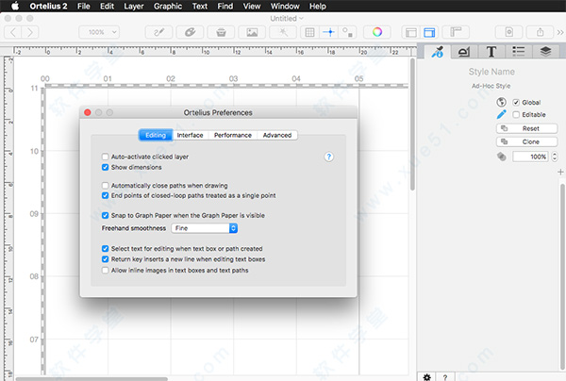The image size is (566, 381).
Task: Click the back navigation arrow in toolbar
Action: click(x=13, y=32)
